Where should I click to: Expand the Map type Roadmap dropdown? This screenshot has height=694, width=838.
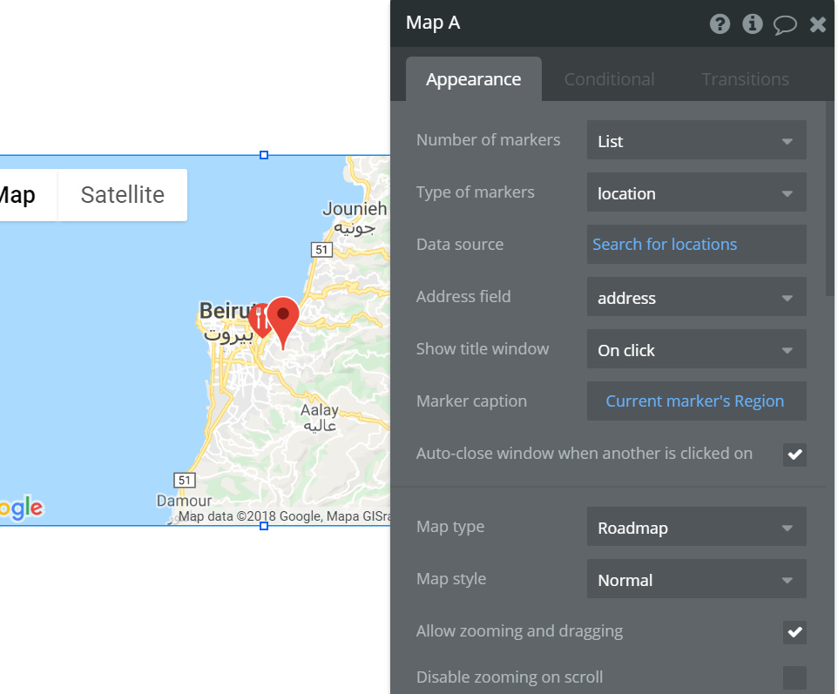pyautogui.click(x=696, y=527)
